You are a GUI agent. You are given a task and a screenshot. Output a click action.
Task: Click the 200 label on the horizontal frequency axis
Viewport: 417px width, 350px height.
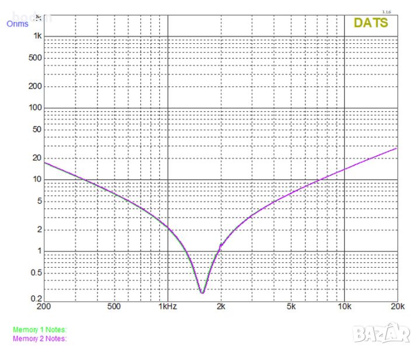coord(43,306)
